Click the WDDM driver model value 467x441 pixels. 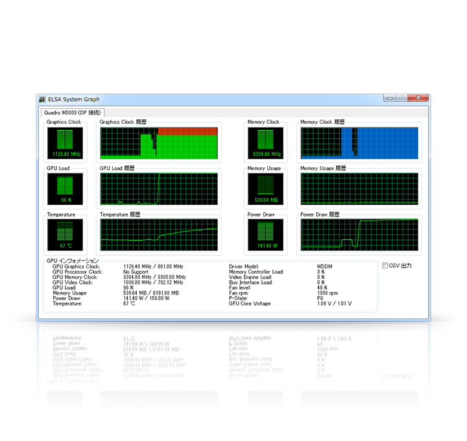pyautogui.click(x=325, y=267)
